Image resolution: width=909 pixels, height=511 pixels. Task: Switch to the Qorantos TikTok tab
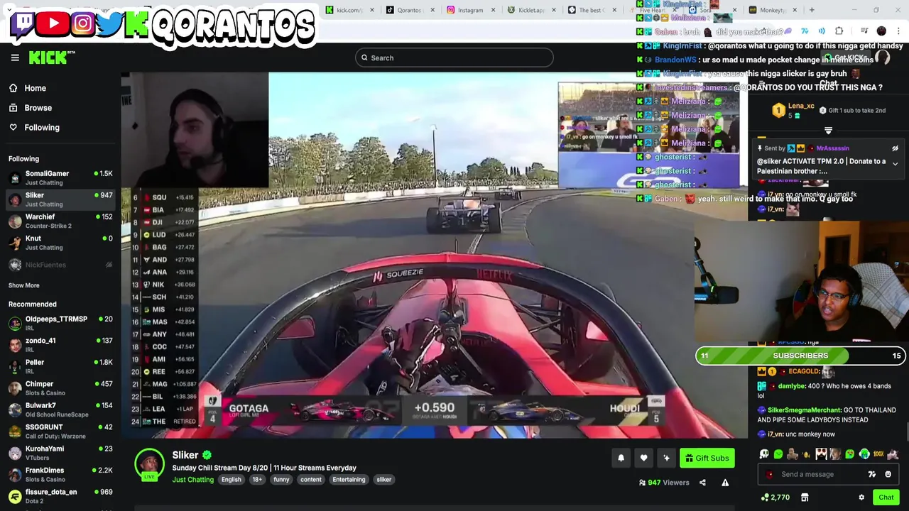409,10
